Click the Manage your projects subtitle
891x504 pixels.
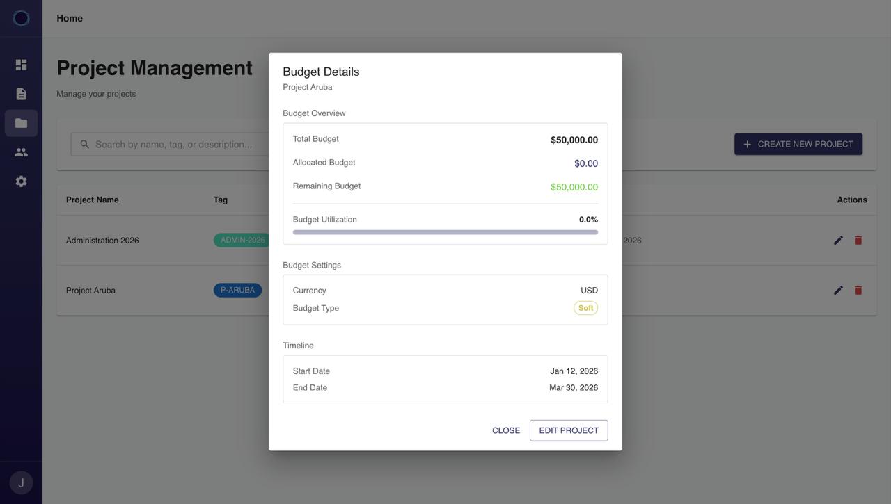[x=96, y=94]
